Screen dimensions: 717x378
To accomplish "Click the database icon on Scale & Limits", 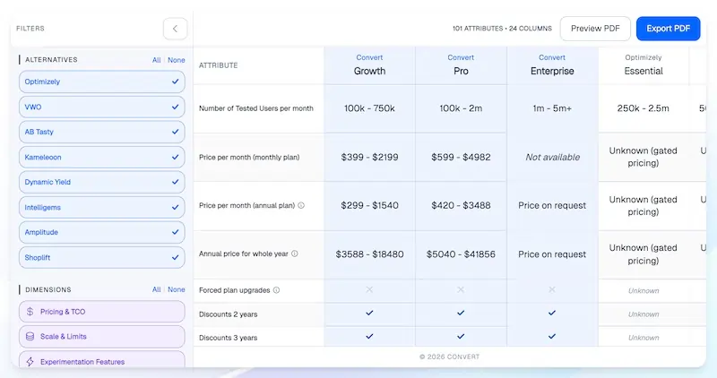I will coord(30,337).
